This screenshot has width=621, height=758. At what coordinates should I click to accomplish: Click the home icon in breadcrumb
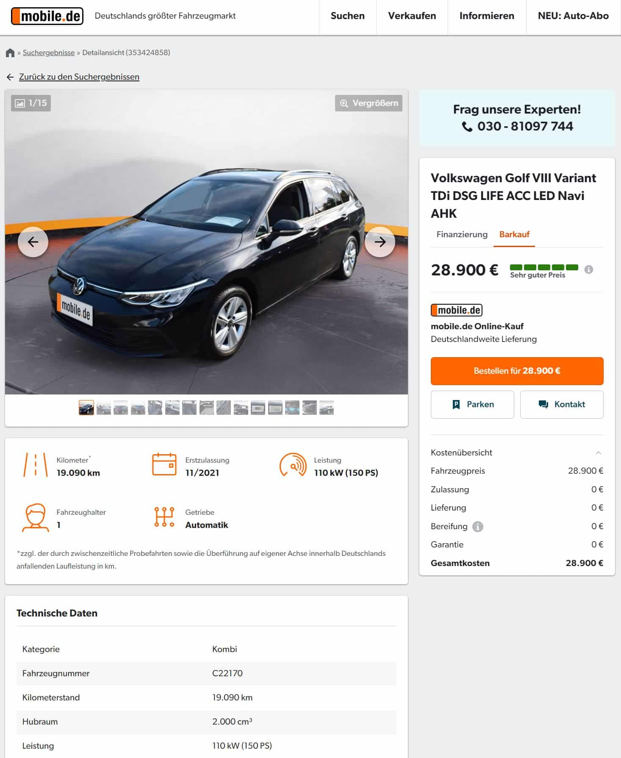10,53
